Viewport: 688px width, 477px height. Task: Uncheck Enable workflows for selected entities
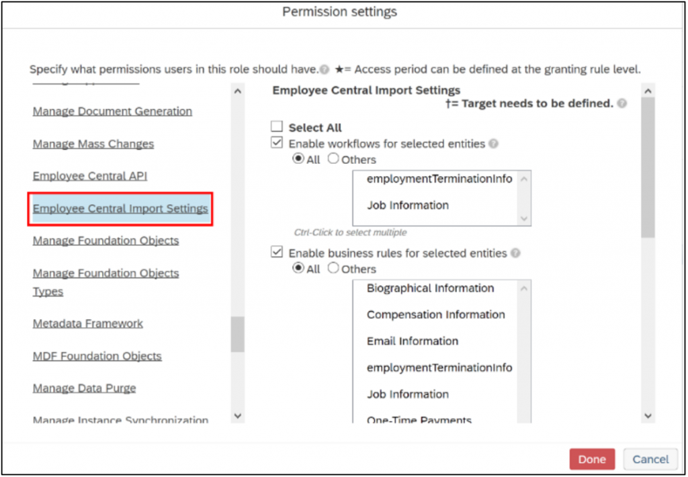point(276,142)
